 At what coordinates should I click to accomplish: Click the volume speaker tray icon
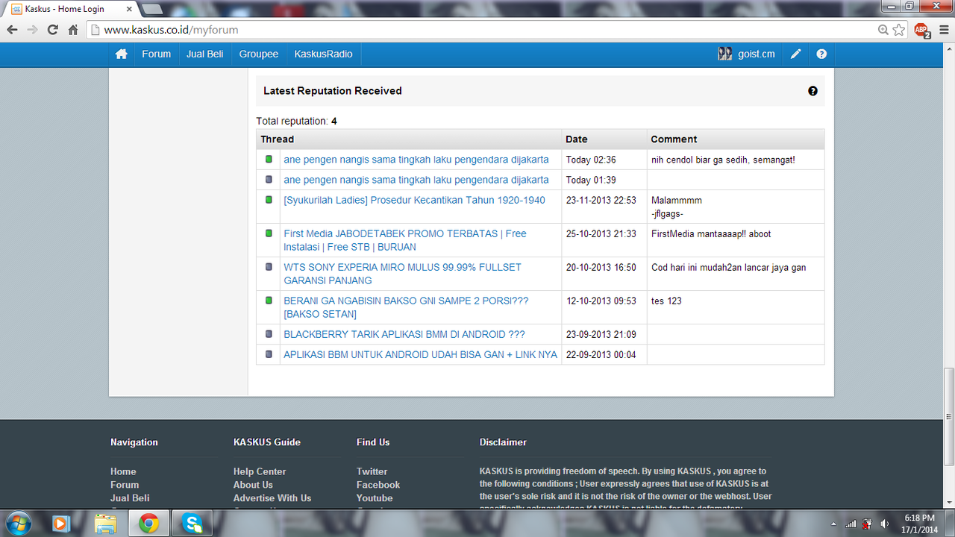(x=885, y=524)
